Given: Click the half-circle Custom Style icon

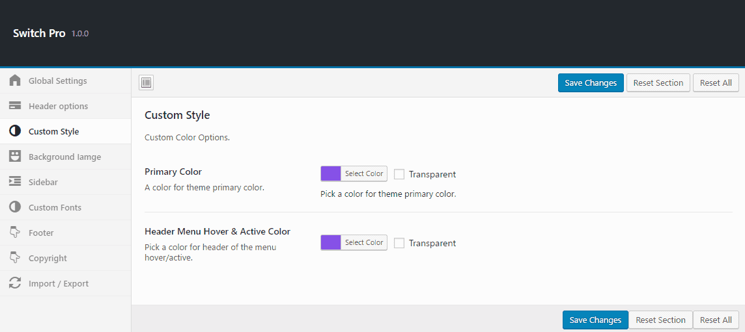Looking at the screenshot, I should click(x=15, y=131).
